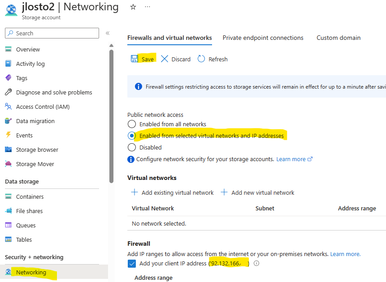
Task: Click the purple Tags icon
Action: (x=9, y=78)
